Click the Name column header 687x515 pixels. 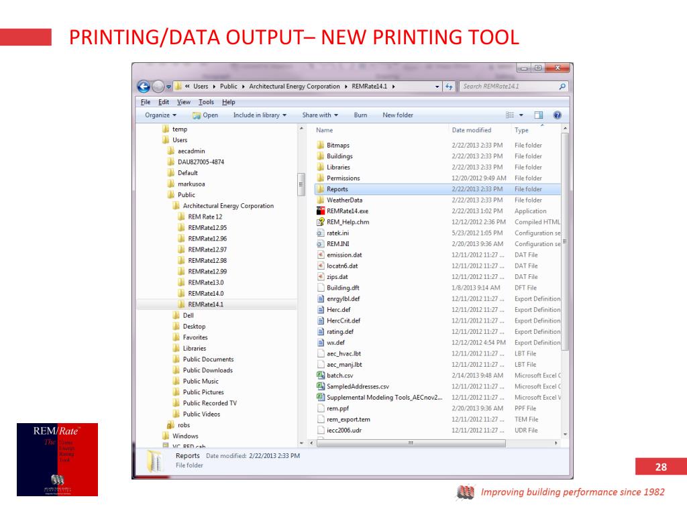click(325, 130)
